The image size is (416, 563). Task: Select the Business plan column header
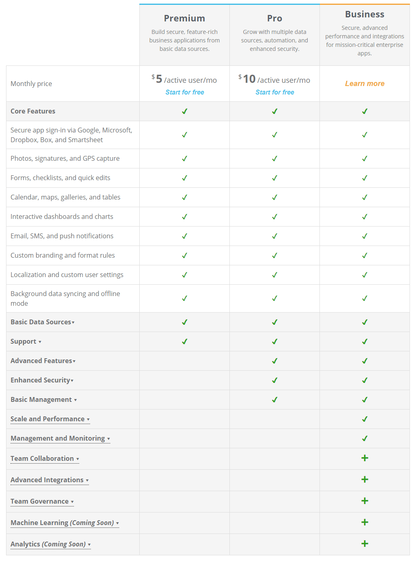pyautogui.click(x=364, y=14)
